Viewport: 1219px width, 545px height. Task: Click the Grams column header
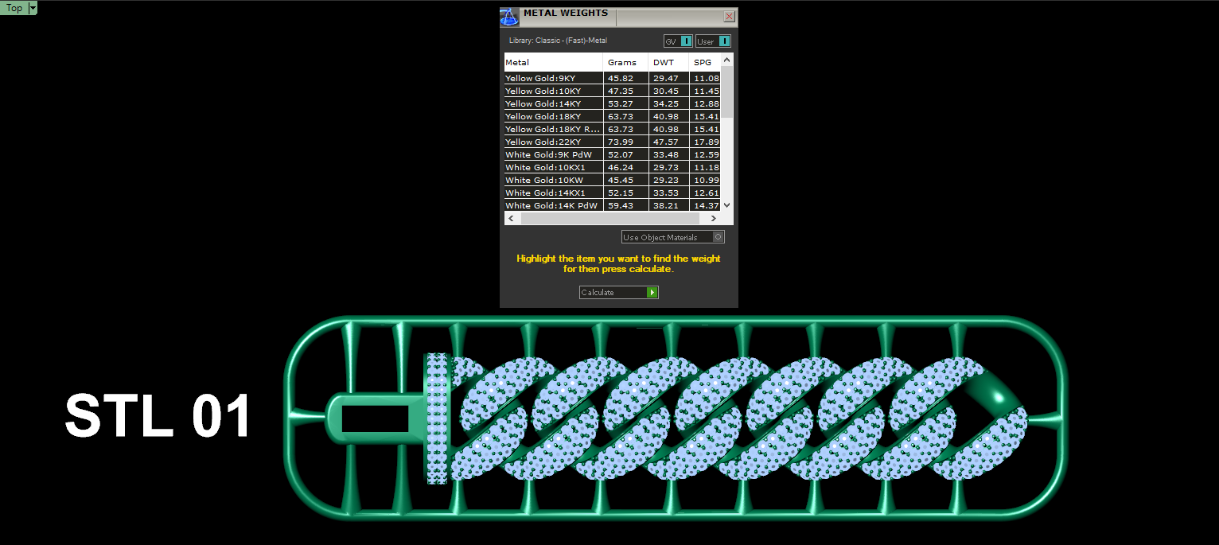[626, 62]
